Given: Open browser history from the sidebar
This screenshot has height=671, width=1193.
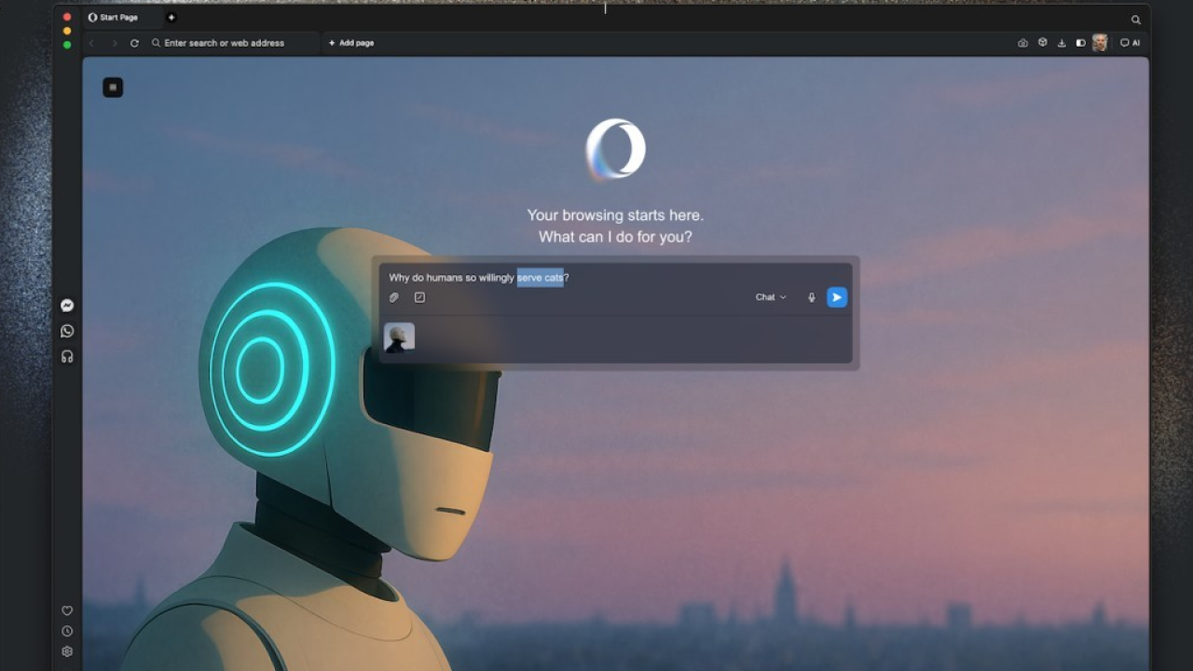Looking at the screenshot, I should click(66, 631).
